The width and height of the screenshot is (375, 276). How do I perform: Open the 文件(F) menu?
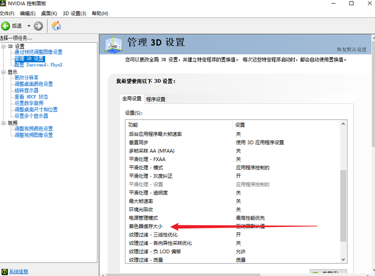point(7,14)
